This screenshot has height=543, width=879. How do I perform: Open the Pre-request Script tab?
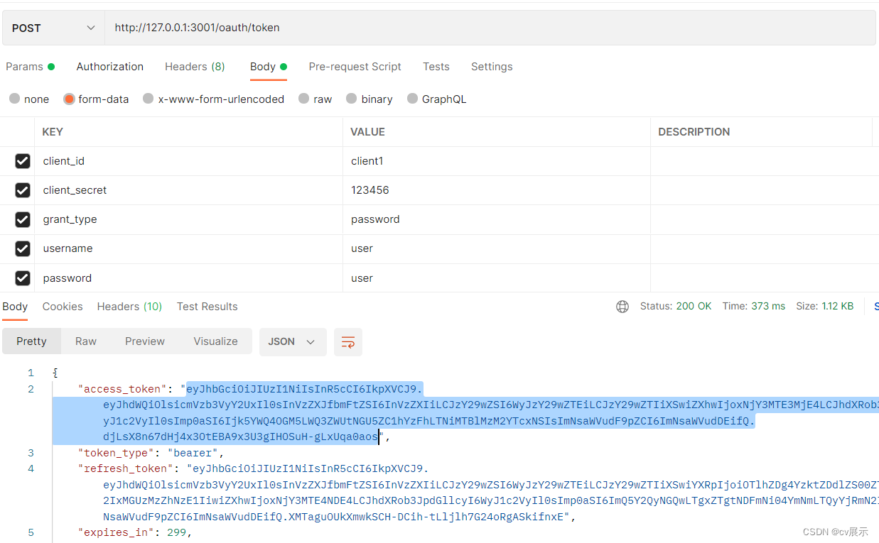tap(355, 67)
